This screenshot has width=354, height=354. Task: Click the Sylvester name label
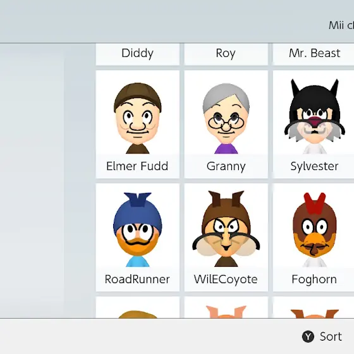point(315,167)
